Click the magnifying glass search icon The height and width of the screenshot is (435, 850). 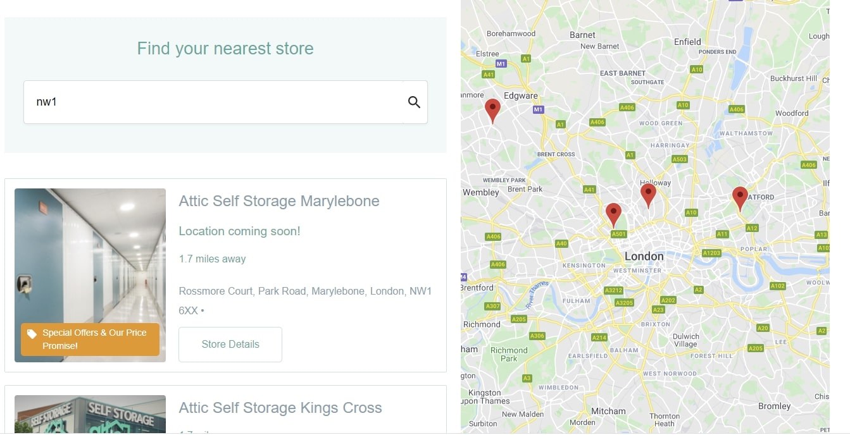[414, 102]
